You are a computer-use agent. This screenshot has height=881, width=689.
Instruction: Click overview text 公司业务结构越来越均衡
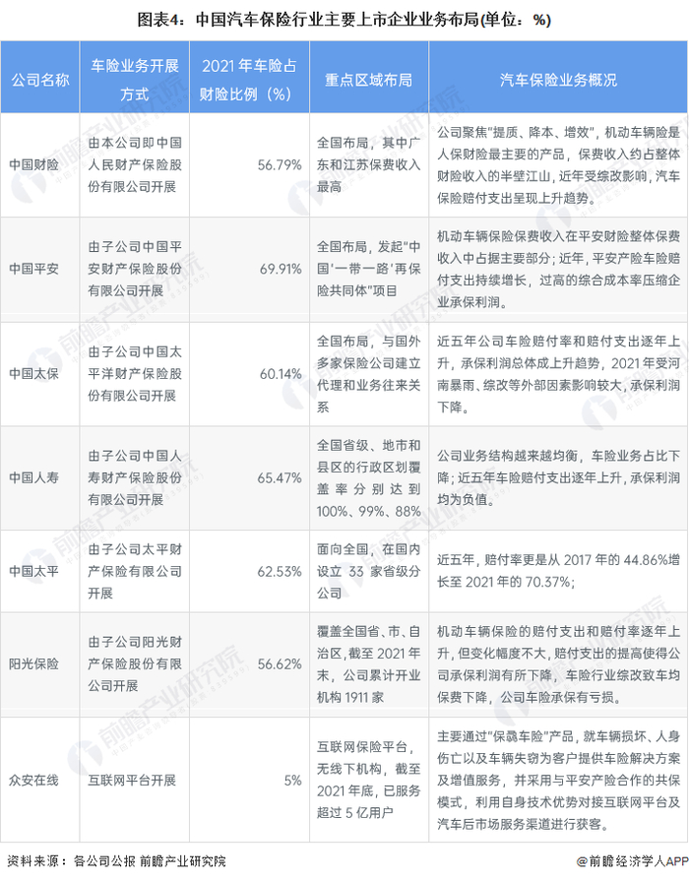pyautogui.click(x=559, y=477)
